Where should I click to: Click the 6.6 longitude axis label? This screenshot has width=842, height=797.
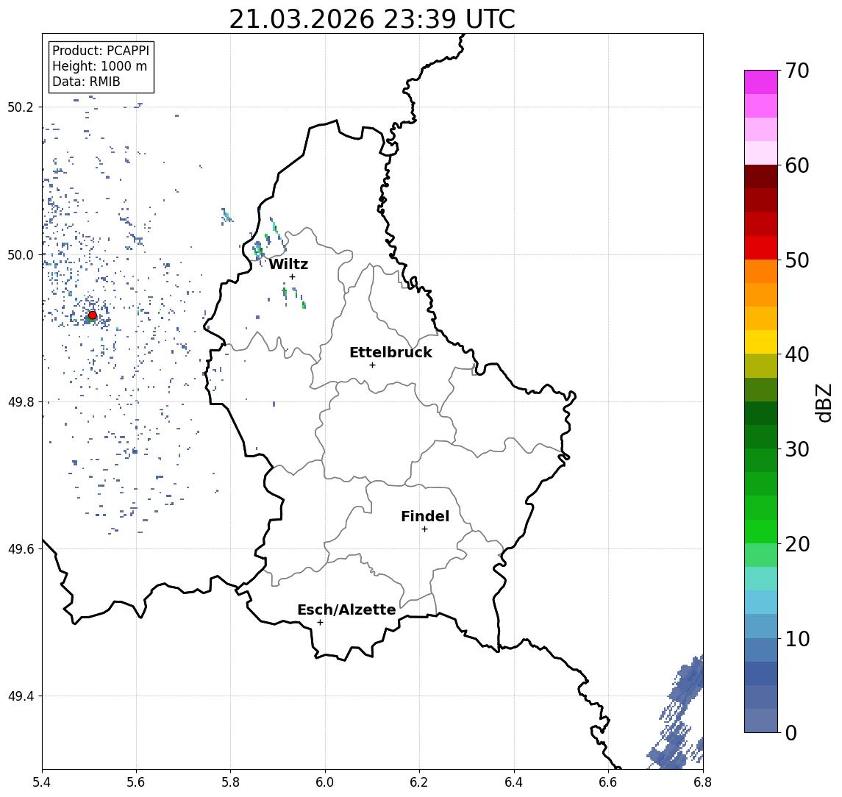[608, 782]
